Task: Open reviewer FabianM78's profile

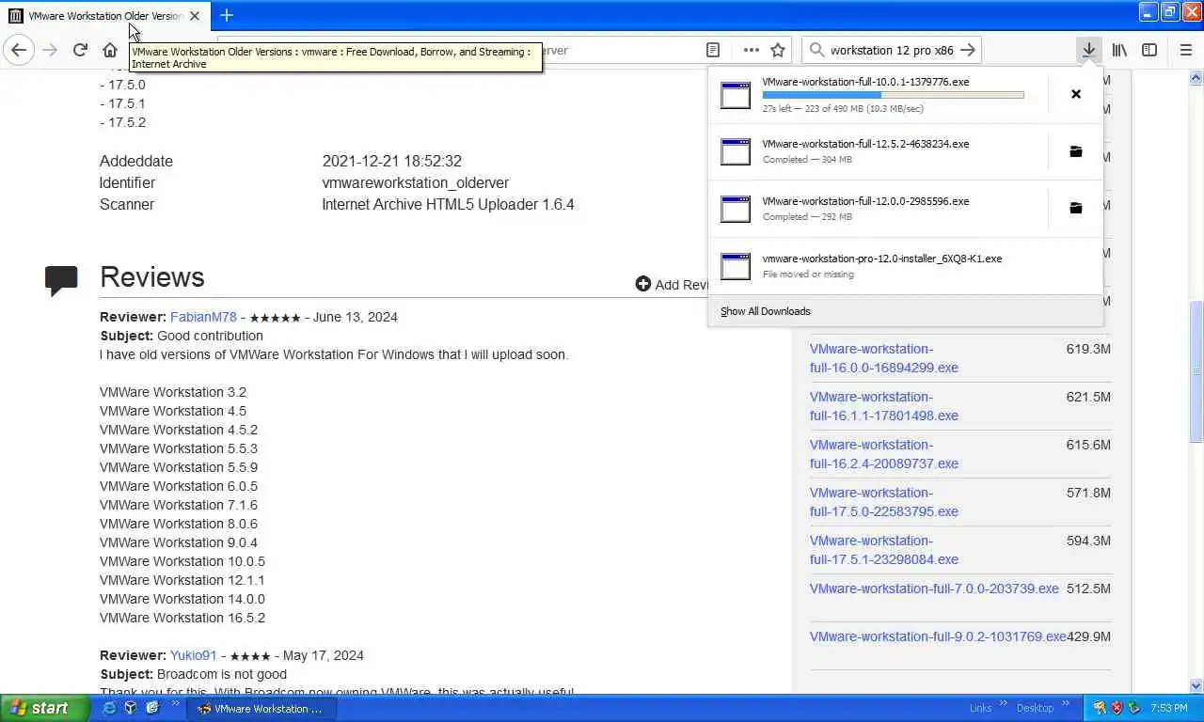Action: tap(203, 317)
